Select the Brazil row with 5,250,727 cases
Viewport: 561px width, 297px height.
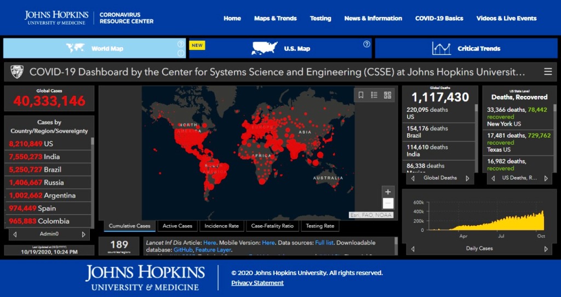48,170
